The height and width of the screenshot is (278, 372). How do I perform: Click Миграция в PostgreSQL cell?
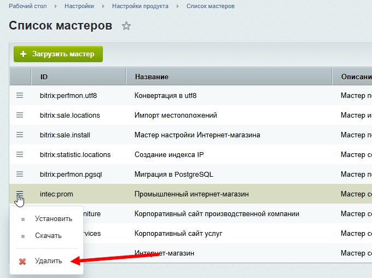[173, 175]
